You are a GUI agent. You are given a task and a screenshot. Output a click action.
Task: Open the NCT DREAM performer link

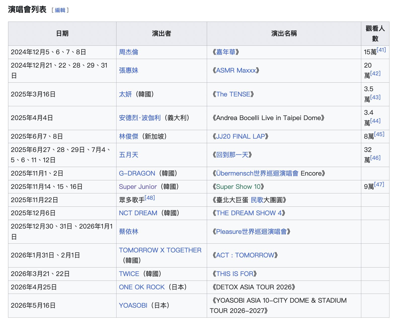[x=138, y=213]
